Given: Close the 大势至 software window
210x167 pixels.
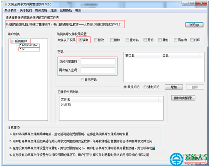Looking at the screenshot, I should [x=201, y=3].
